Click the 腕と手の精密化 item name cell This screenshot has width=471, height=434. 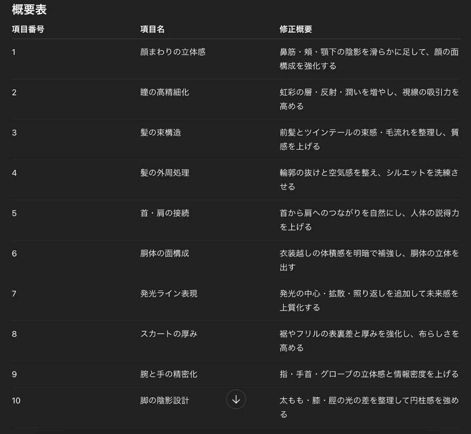coord(168,374)
